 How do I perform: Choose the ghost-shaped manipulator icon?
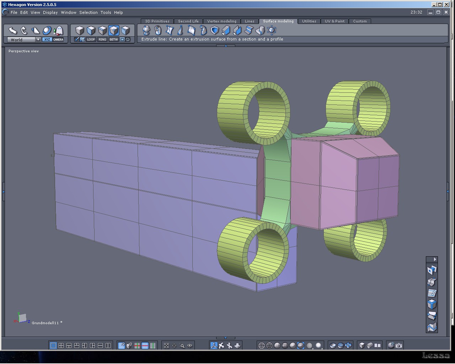tap(59, 30)
